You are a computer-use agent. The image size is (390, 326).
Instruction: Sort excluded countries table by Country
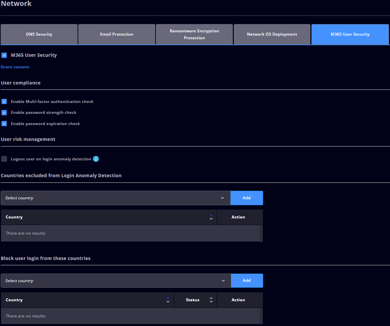[x=211, y=217]
